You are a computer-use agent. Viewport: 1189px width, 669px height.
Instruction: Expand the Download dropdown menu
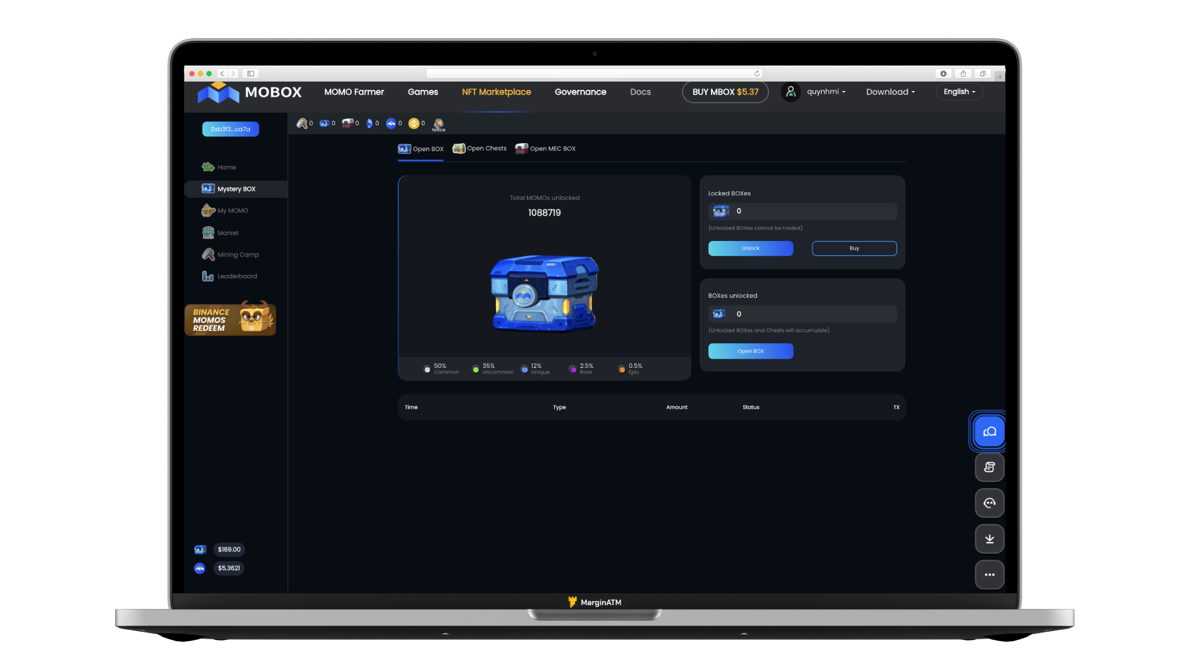[891, 92]
